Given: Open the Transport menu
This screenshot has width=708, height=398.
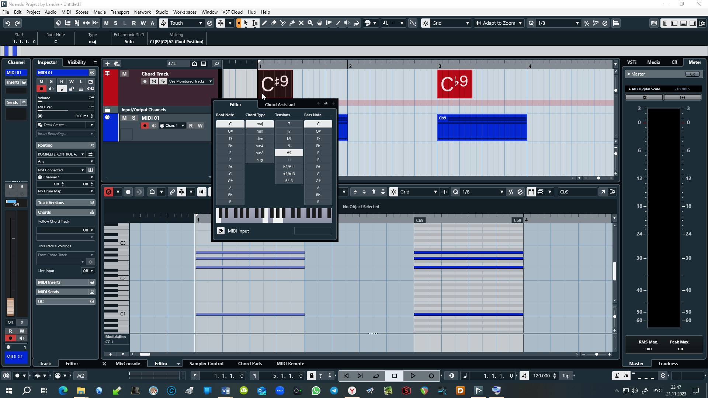Looking at the screenshot, I should pos(120,12).
